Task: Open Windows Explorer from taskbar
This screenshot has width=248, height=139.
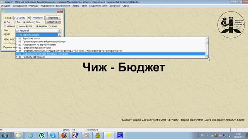Action: click(x=19, y=136)
